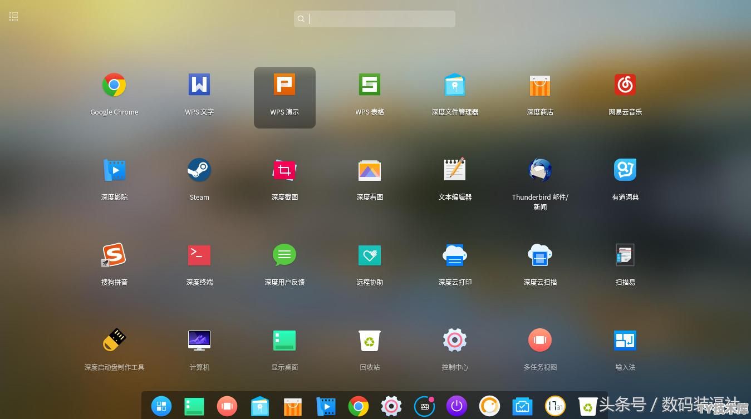Open the file manager from the dock
Viewport: 751px width, 419px height.
(260, 406)
